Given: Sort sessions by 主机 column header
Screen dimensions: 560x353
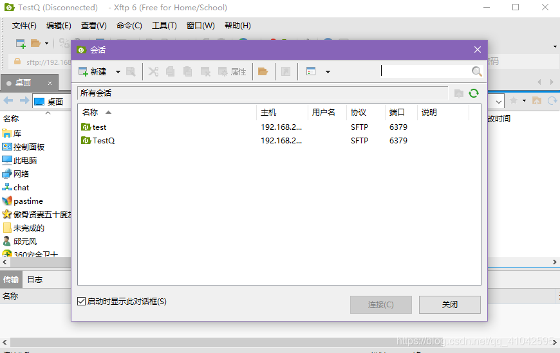Looking at the screenshot, I should point(282,113).
